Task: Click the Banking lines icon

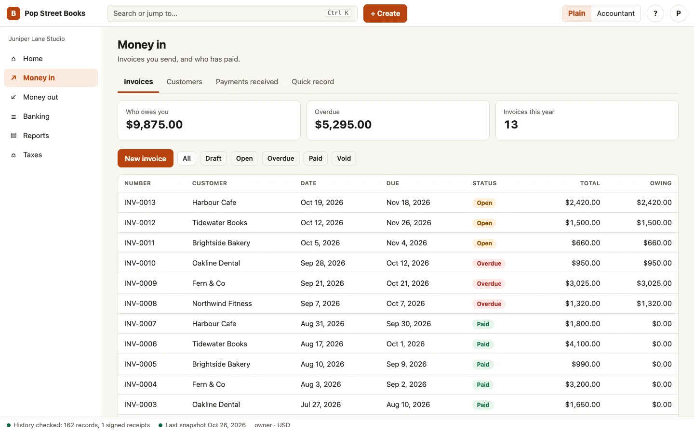Action: (13, 116)
